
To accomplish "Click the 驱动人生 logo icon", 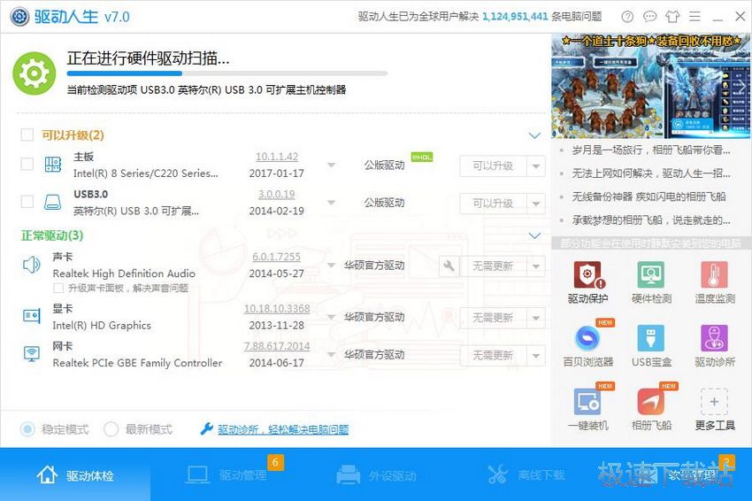I will click(x=19, y=17).
